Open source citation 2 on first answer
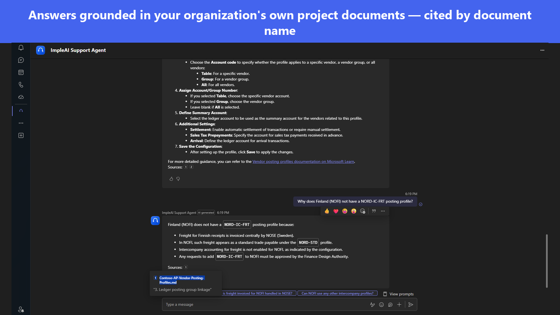This screenshot has height=315, width=560. point(191,167)
